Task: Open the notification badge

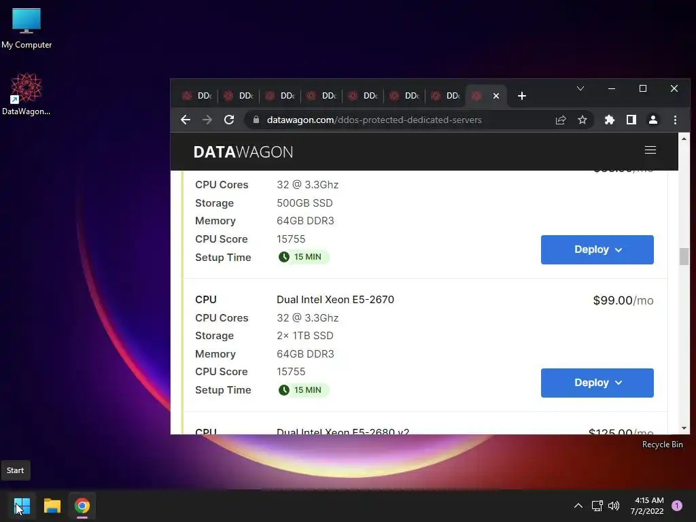Action: pos(677,506)
